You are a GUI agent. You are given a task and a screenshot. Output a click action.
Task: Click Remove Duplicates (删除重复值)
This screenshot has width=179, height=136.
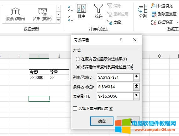coord(164,14)
